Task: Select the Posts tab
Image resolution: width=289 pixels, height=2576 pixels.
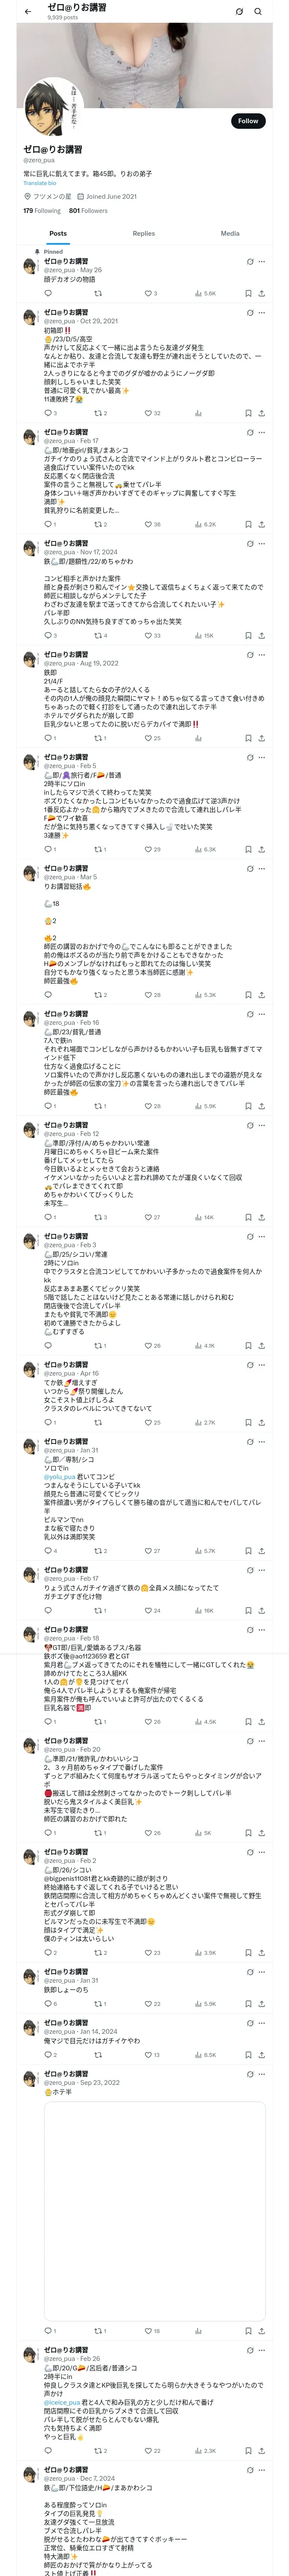Action: (x=58, y=233)
